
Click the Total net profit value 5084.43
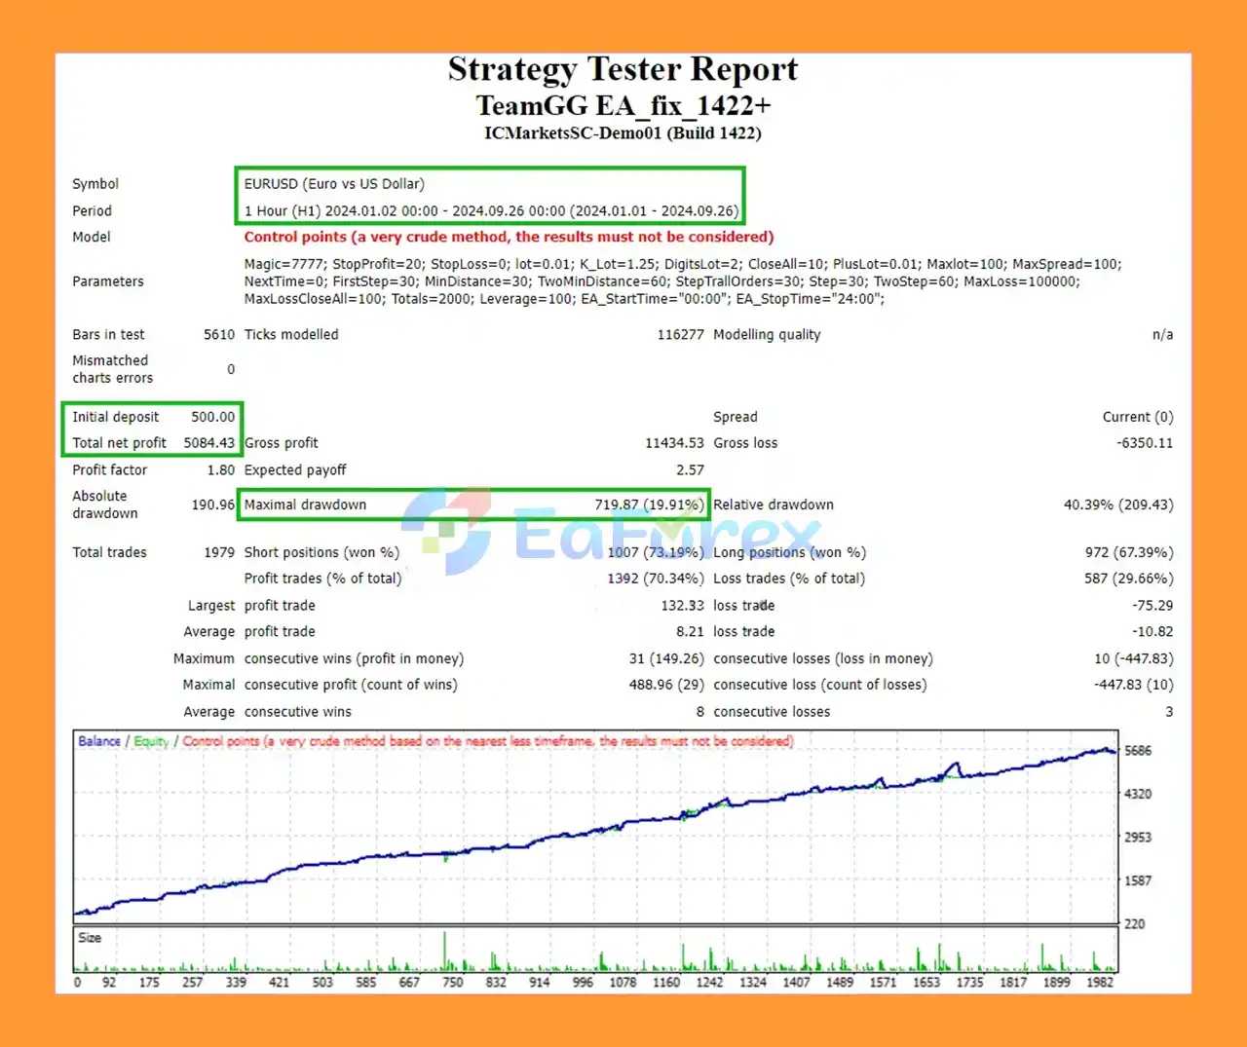209,443
